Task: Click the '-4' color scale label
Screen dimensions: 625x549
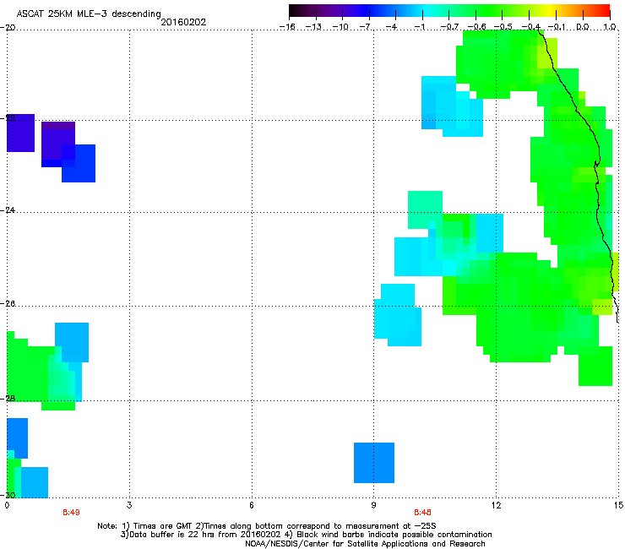Action: 393,27
